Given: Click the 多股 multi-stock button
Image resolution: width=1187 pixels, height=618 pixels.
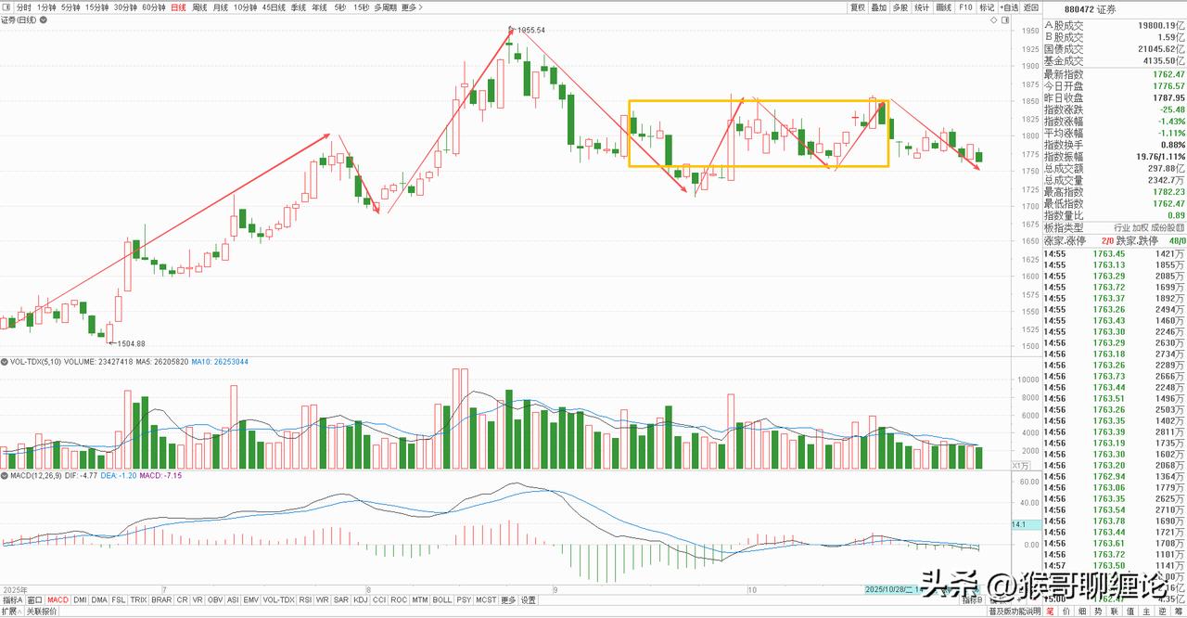Looking at the screenshot, I should [x=900, y=7].
